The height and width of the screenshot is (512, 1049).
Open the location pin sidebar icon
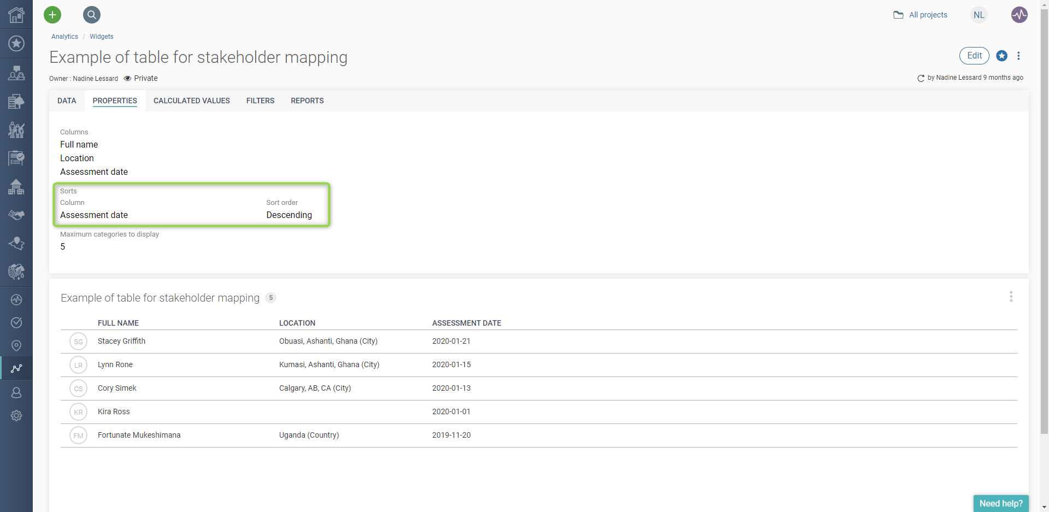[16, 345]
